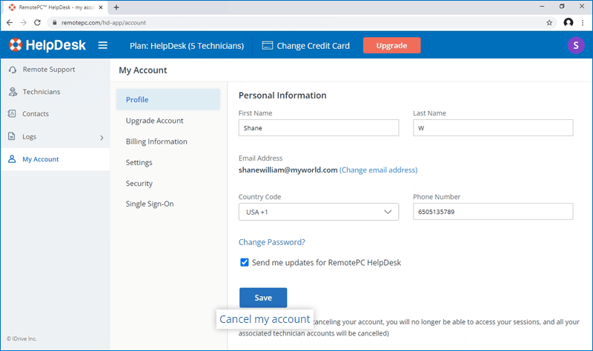Click into the First Name field
Viewport: 593px width, 351px height.
point(319,127)
